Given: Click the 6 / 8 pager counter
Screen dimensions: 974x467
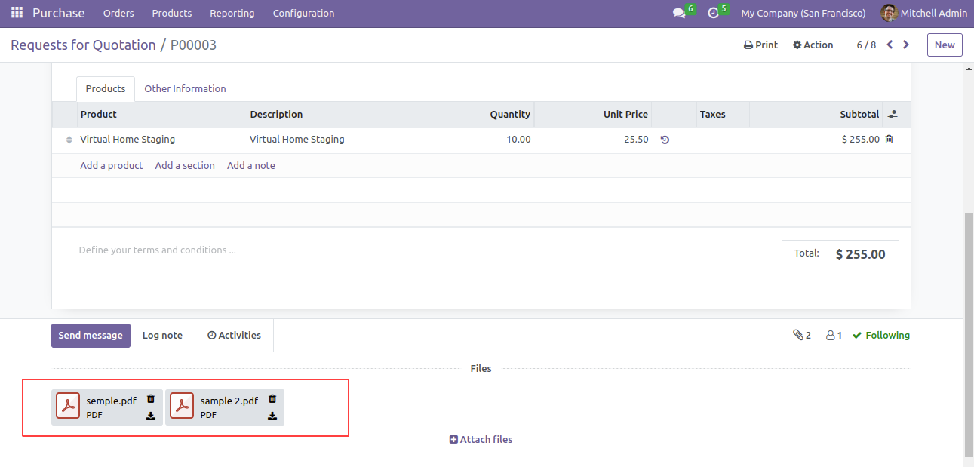Looking at the screenshot, I should [866, 45].
